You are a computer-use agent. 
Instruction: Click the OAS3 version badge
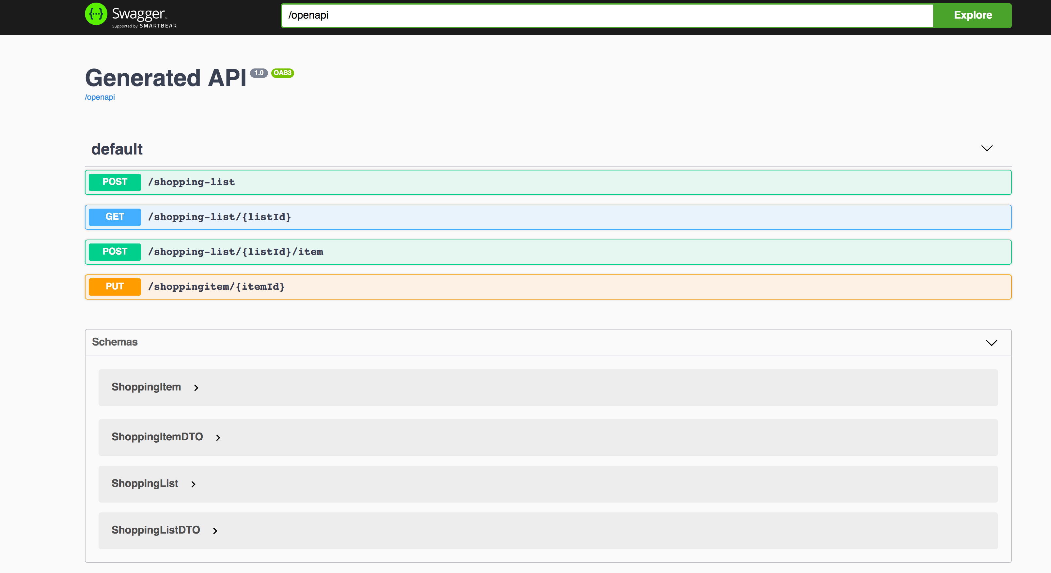tap(282, 73)
